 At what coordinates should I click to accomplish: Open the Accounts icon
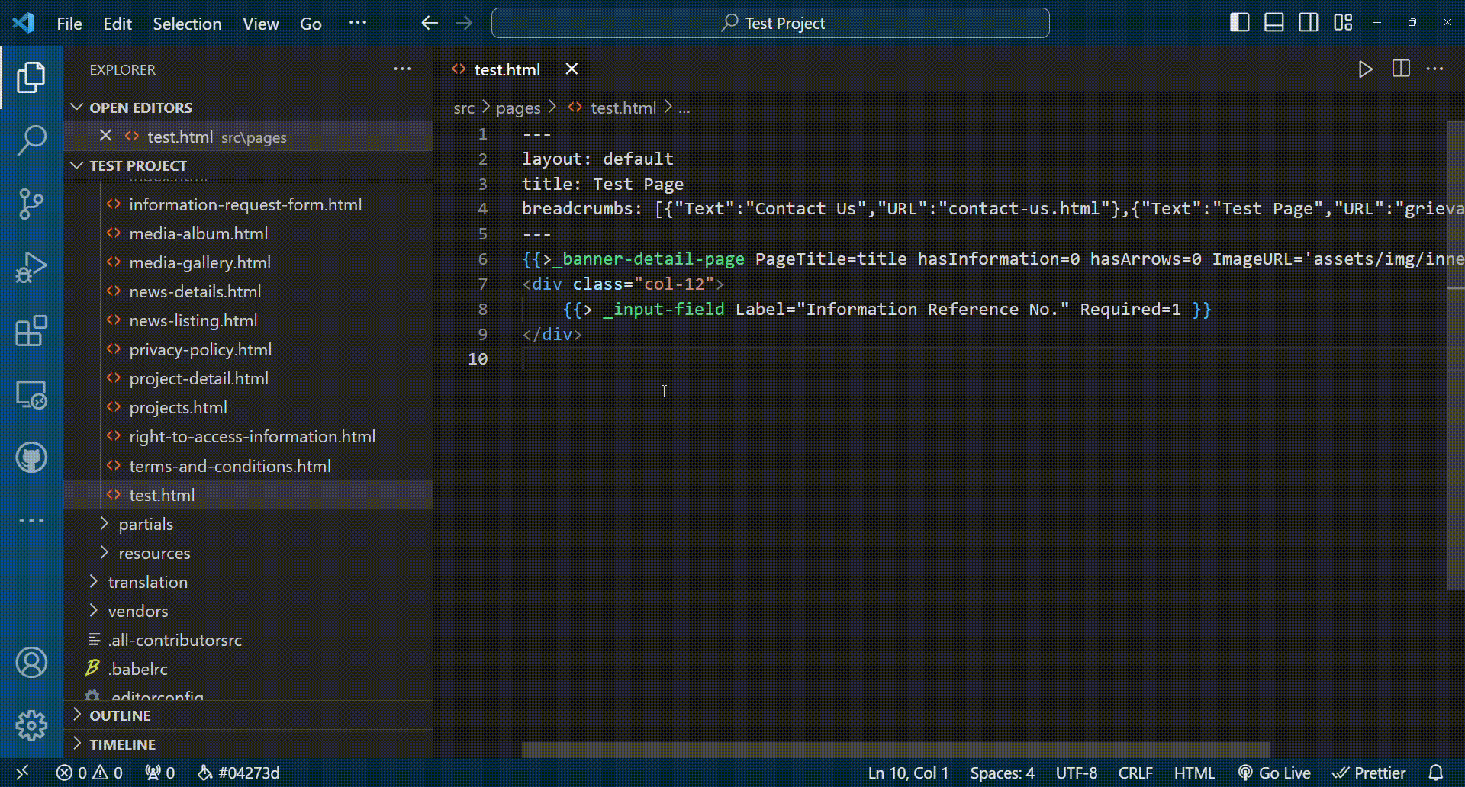click(x=31, y=663)
